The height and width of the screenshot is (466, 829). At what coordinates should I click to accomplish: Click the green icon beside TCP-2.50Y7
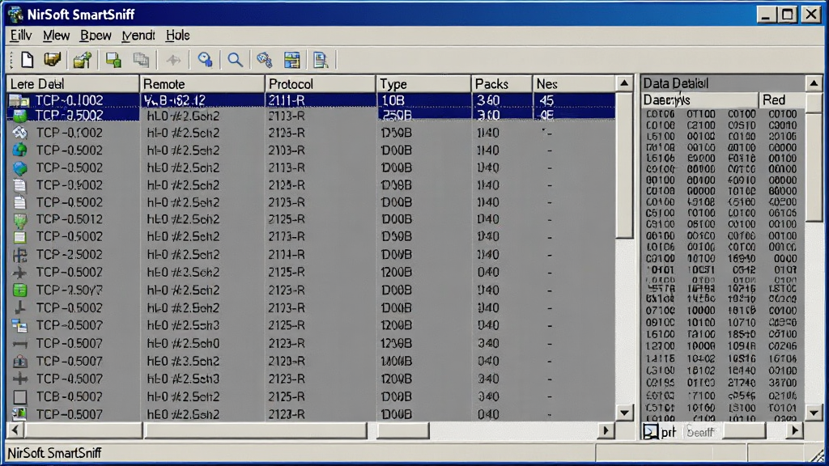(x=19, y=290)
